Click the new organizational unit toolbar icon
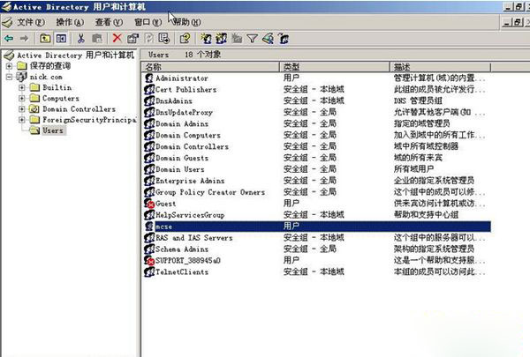Image resolution: width=530 pixels, height=357 pixels. 237,39
